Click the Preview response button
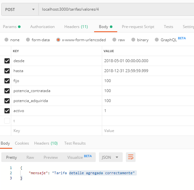The image size is (194, 190). pyautogui.click(x=51, y=157)
